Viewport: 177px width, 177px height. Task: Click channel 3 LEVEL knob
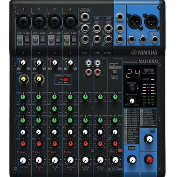(x=54, y=160)
